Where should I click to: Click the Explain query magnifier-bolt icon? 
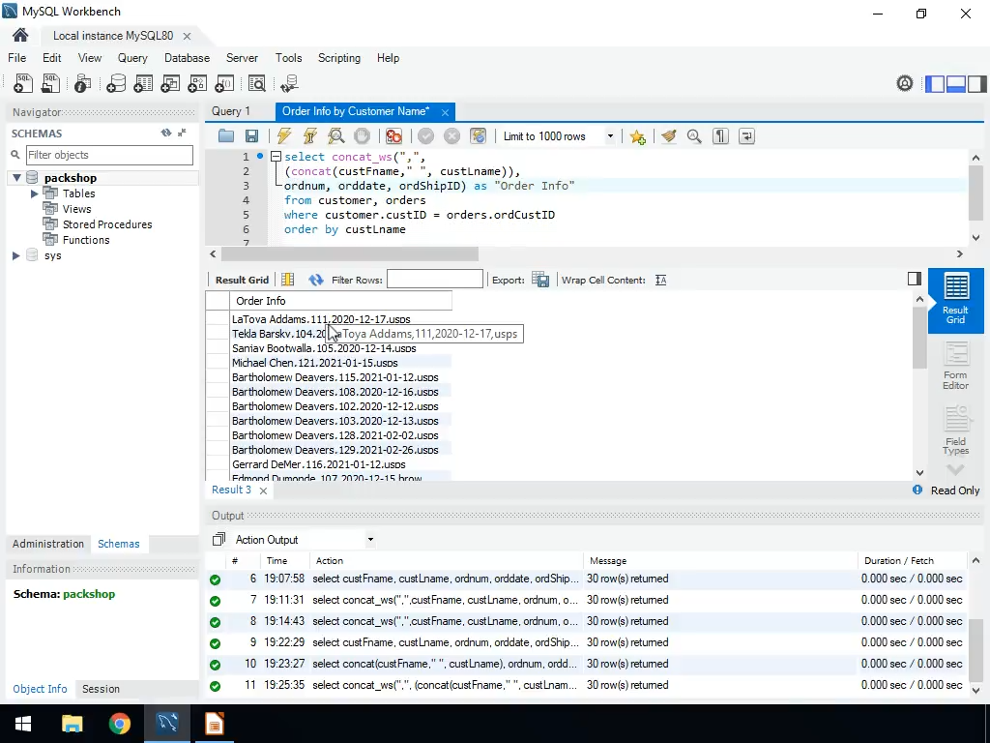[335, 136]
